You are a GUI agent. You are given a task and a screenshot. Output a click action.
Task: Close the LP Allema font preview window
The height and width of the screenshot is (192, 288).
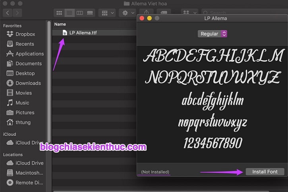142,18
